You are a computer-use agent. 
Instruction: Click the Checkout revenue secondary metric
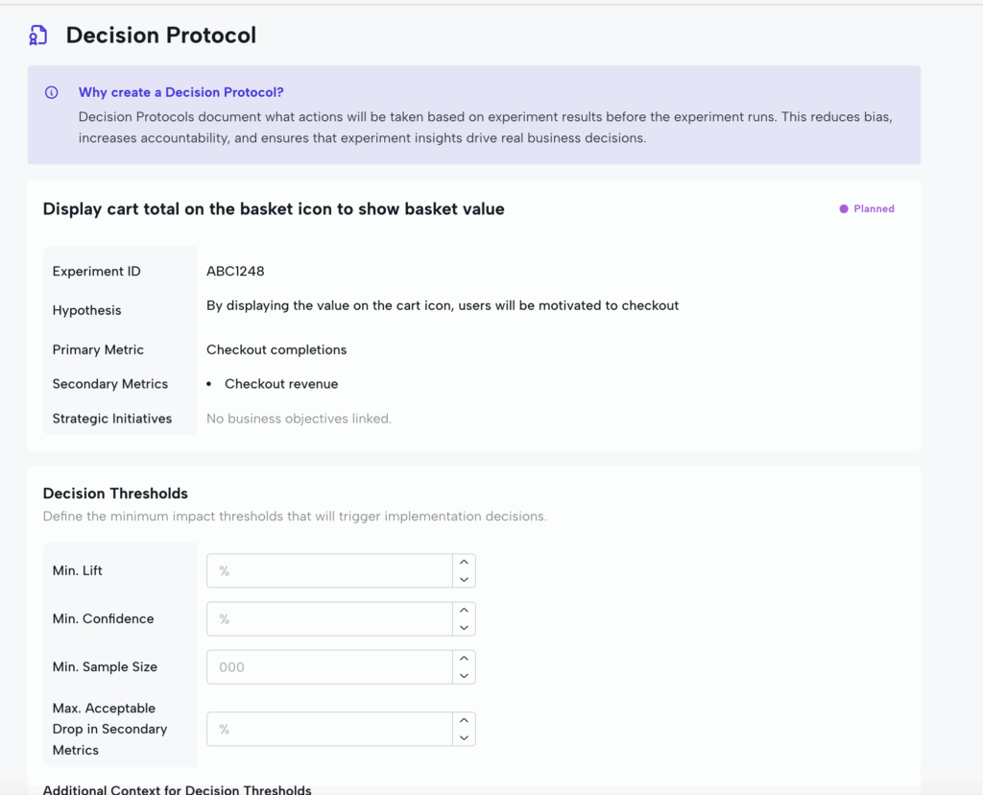click(280, 384)
